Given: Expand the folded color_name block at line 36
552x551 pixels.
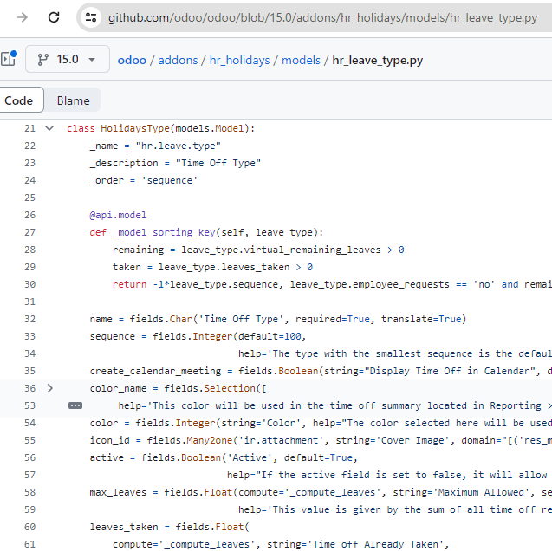Looking at the screenshot, I should pos(49,388).
